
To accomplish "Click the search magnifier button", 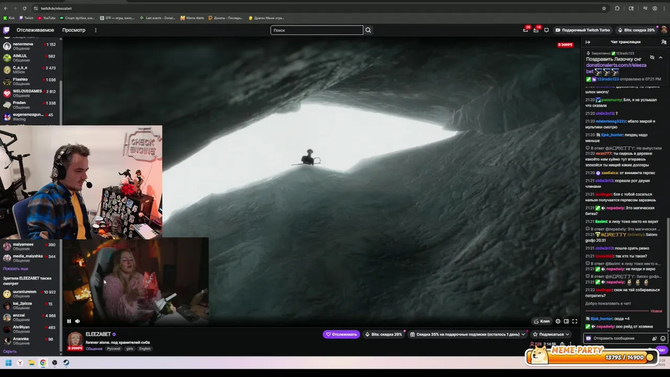I will tap(368, 30).
